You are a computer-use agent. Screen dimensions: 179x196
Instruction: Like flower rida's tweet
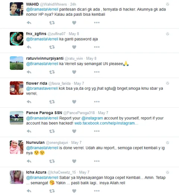coord(74,102)
